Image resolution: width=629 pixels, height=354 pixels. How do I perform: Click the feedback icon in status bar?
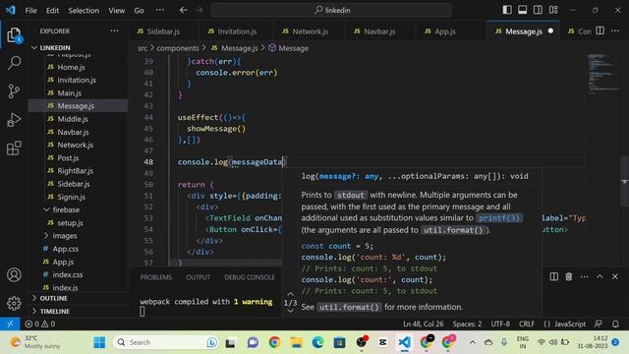[599, 324]
